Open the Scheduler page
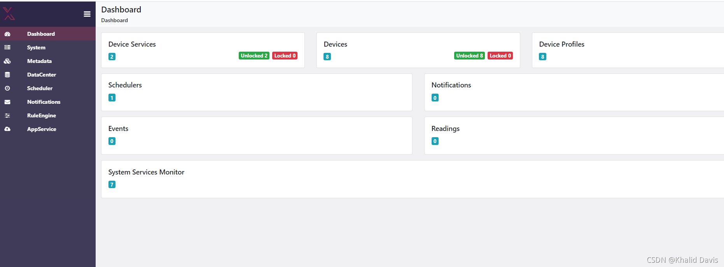The width and height of the screenshot is (724, 267). 48,88
